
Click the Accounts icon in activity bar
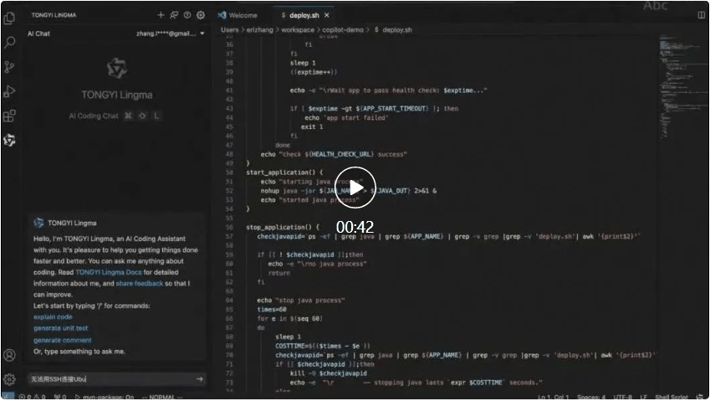9,356
